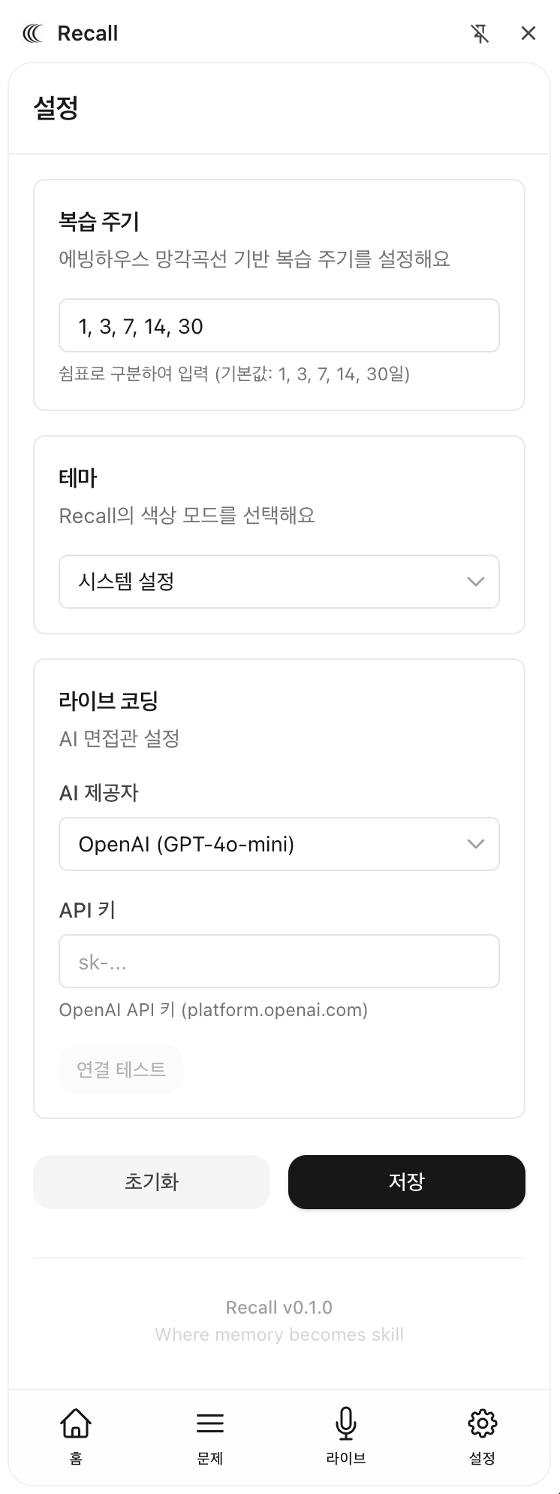Viewport: 560px width, 1494px height.
Task: Click the home icon in bottom navigation
Action: click(76, 1423)
